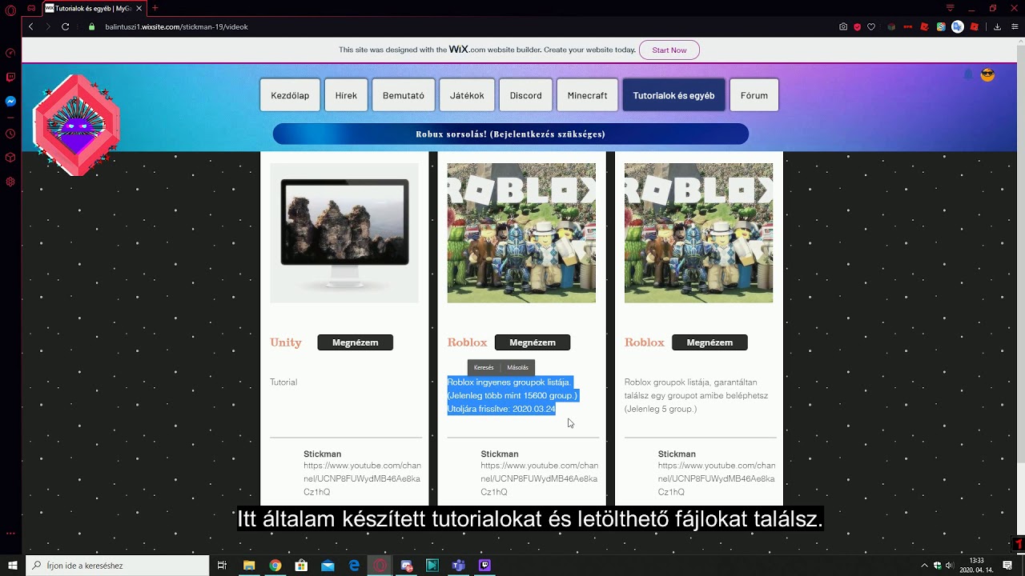The image size is (1025, 576).
Task: Open the Játékok menu item
Action: click(x=467, y=95)
